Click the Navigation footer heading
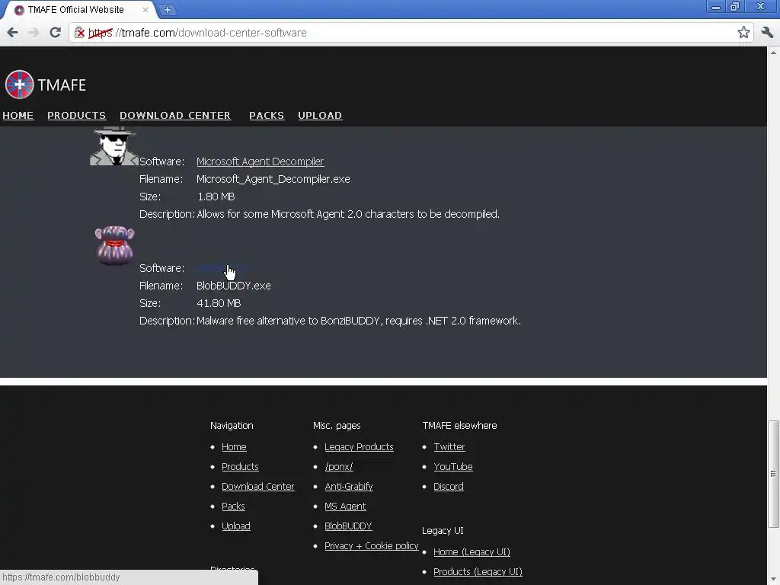The height and width of the screenshot is (585, 780). (x=232, y=426)
